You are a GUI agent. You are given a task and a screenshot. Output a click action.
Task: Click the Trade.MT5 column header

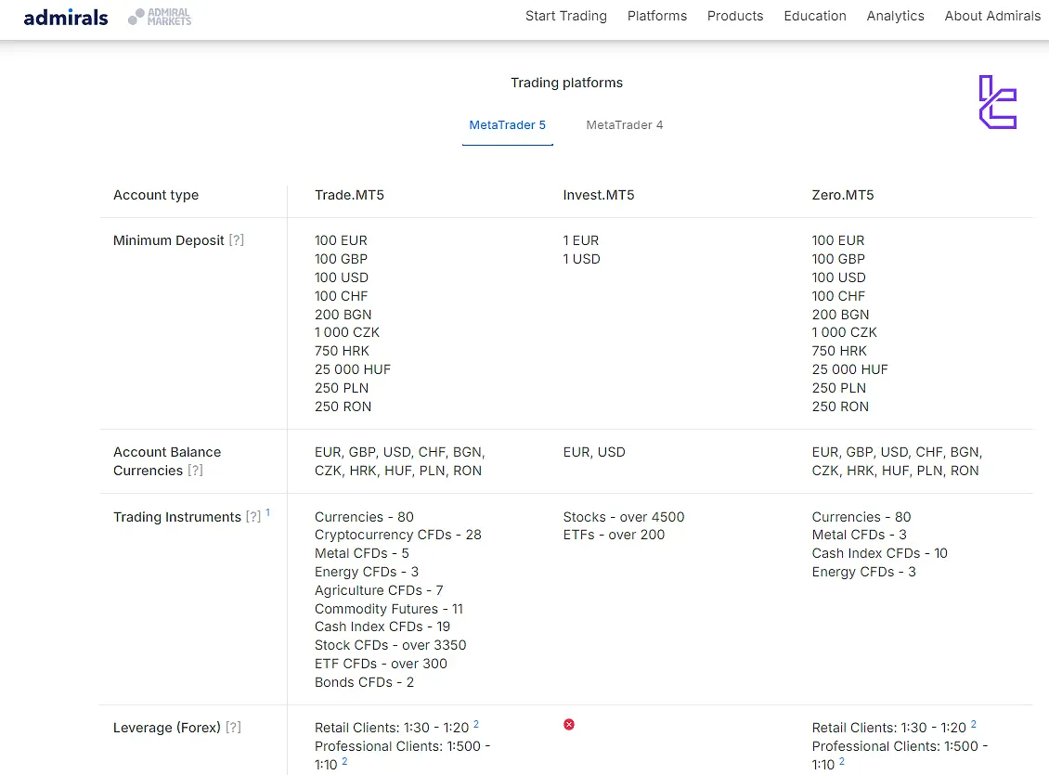pyautogui.click(x=349, y=195)
